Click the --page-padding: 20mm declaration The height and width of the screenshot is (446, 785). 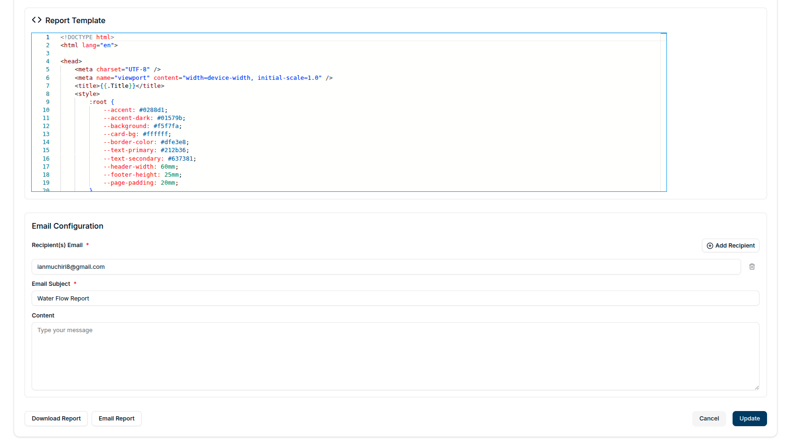141,183
